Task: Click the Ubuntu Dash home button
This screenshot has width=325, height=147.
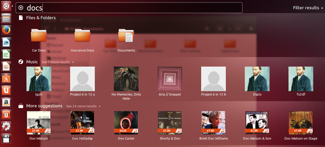Action: tap(6, 6)
